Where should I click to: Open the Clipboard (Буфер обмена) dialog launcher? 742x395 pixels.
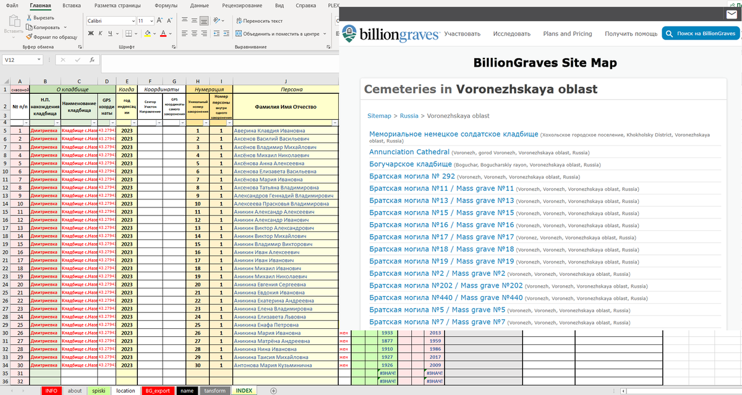pos(80,47)
